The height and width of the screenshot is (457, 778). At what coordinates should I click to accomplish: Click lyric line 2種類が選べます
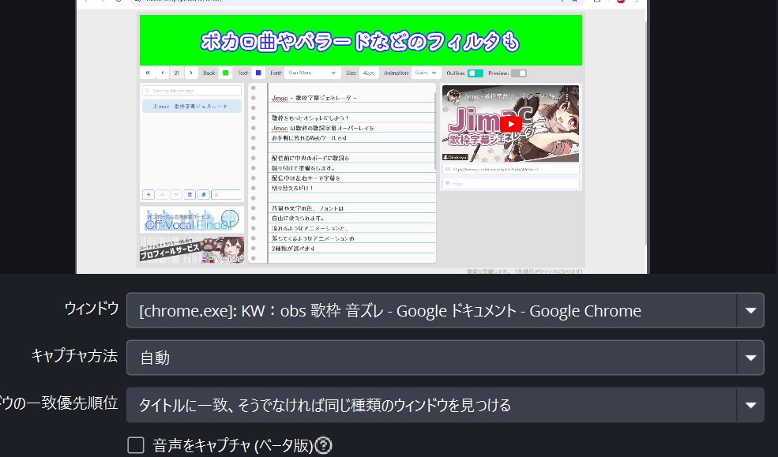click(x=293, y=249)
